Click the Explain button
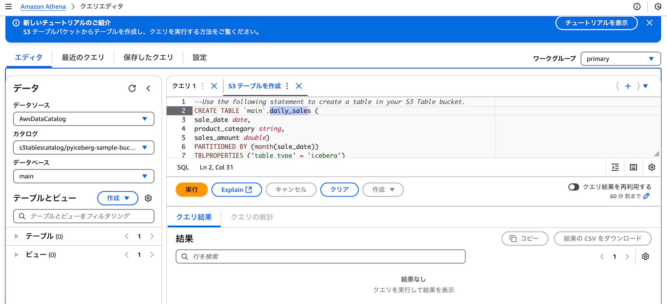This screenshot has width=667, height=304. coord(236,190)
